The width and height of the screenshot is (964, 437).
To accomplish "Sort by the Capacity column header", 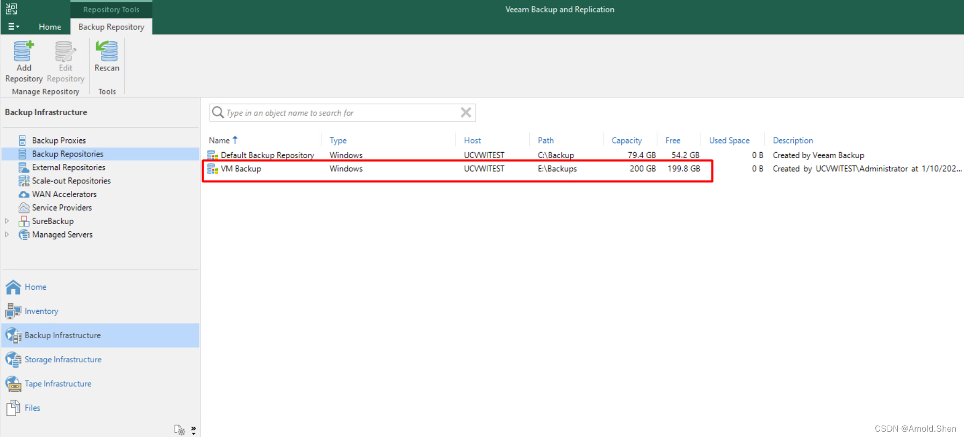I will [627, 140].
